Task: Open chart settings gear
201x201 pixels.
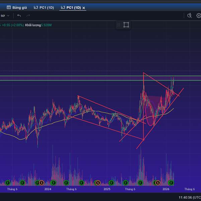Action: pyautogui.click(x=199, y=15)
